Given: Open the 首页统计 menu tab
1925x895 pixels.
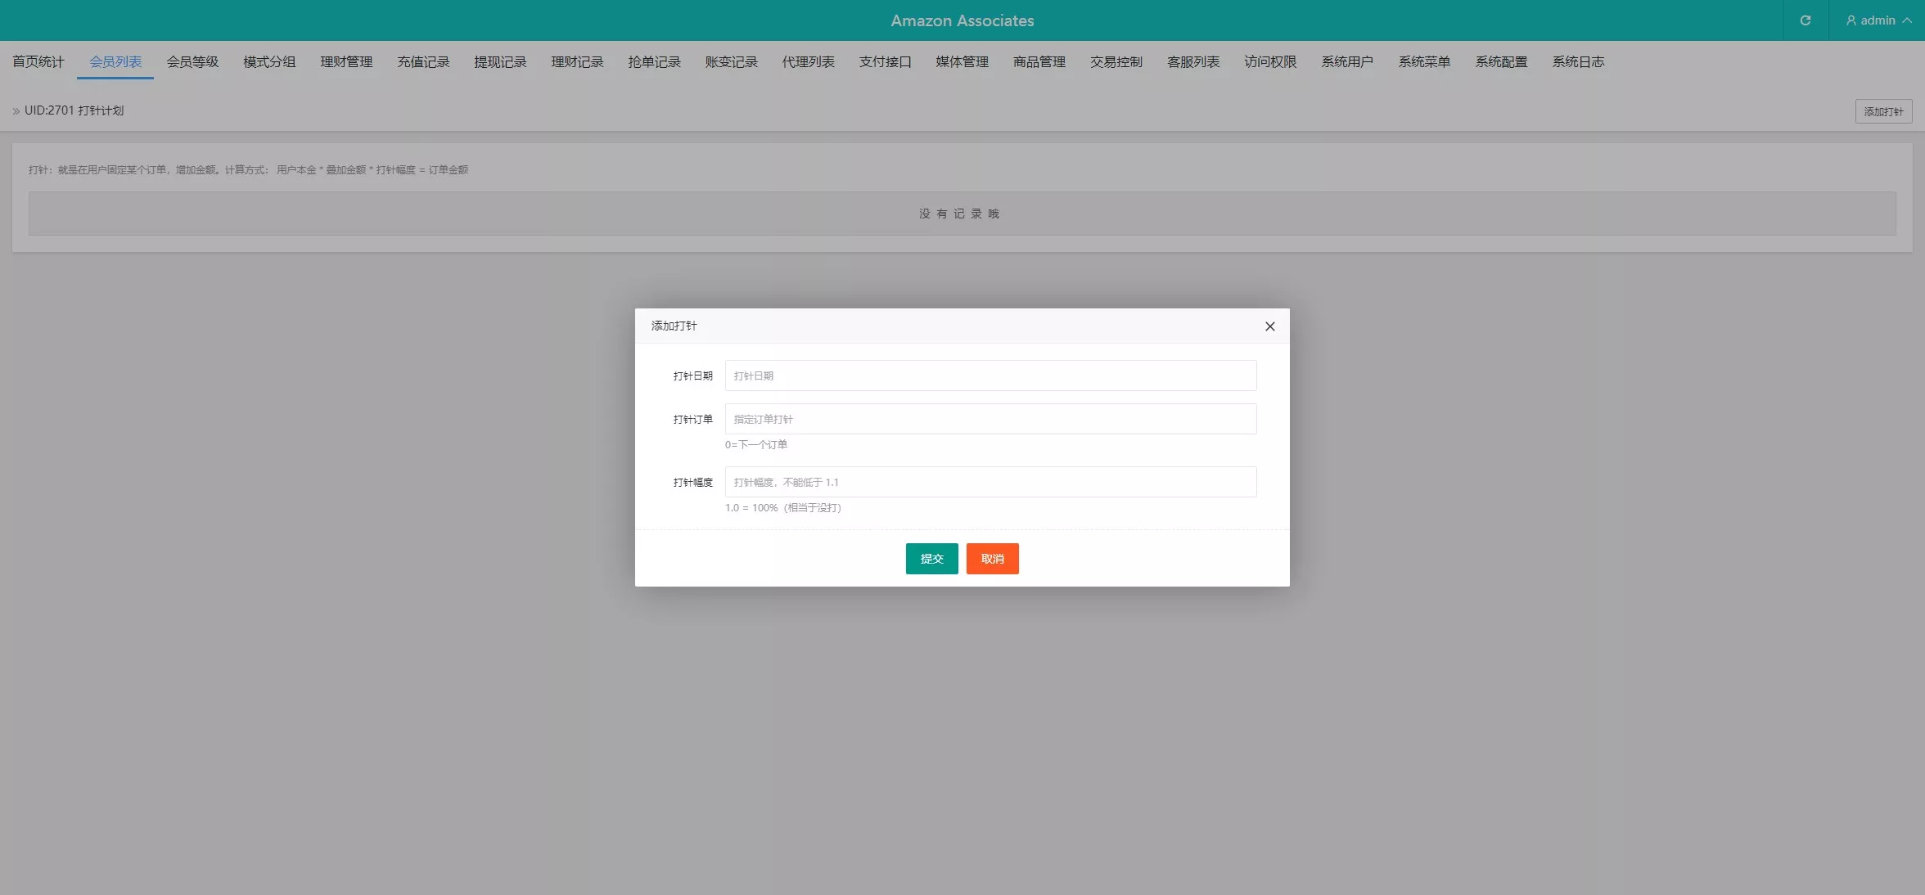Looking at the screenshot, I should [38, 62].
